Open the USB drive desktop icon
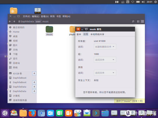This screenshot has height=118, width=158. click(x=38, y=11)
